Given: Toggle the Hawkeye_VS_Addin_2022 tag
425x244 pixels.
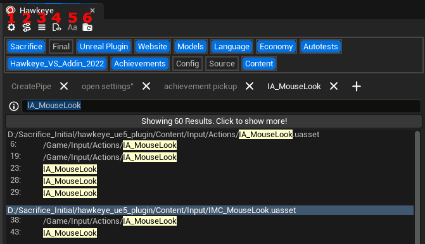Looking at the screenshot, I should click(x=57, y=64).
